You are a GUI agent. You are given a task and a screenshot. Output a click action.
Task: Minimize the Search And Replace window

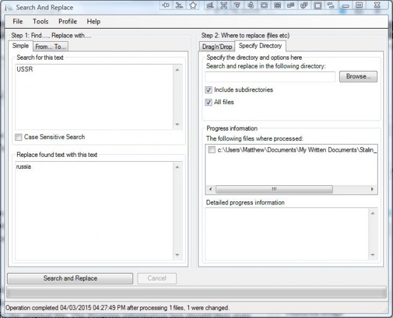coord(345,5)
